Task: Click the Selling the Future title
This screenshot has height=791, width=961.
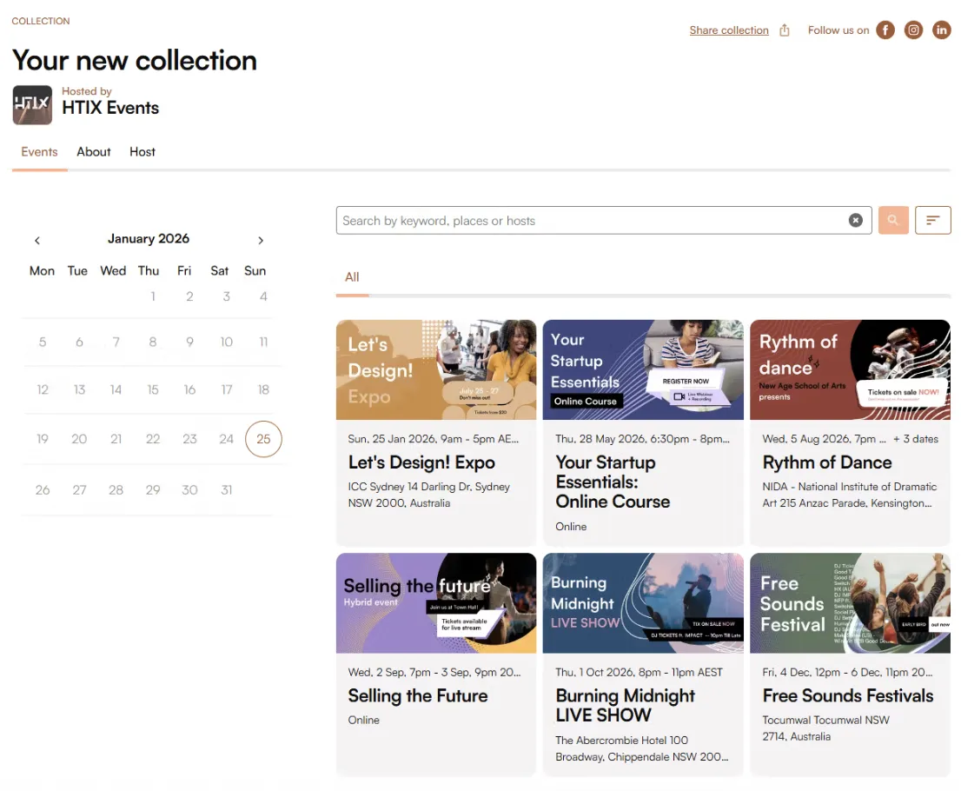Action: [417, 696]
